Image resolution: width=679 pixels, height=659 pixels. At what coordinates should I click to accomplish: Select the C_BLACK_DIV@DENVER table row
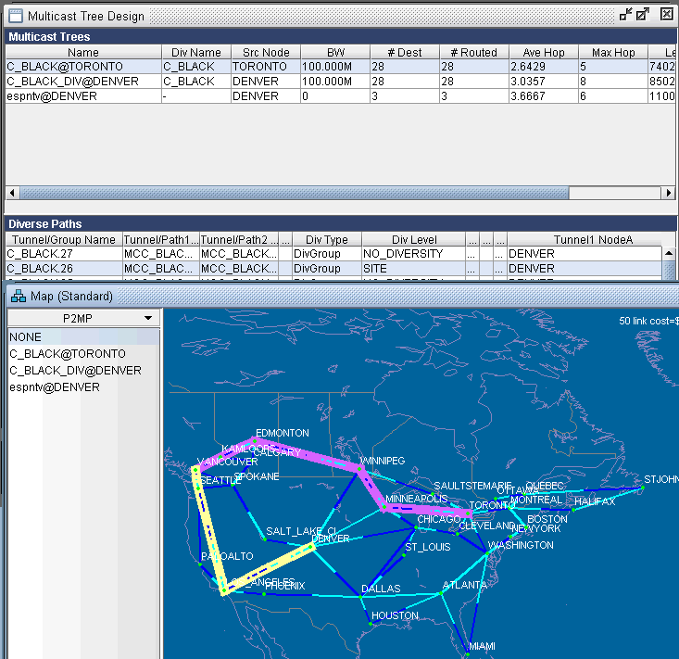(82, 82)
